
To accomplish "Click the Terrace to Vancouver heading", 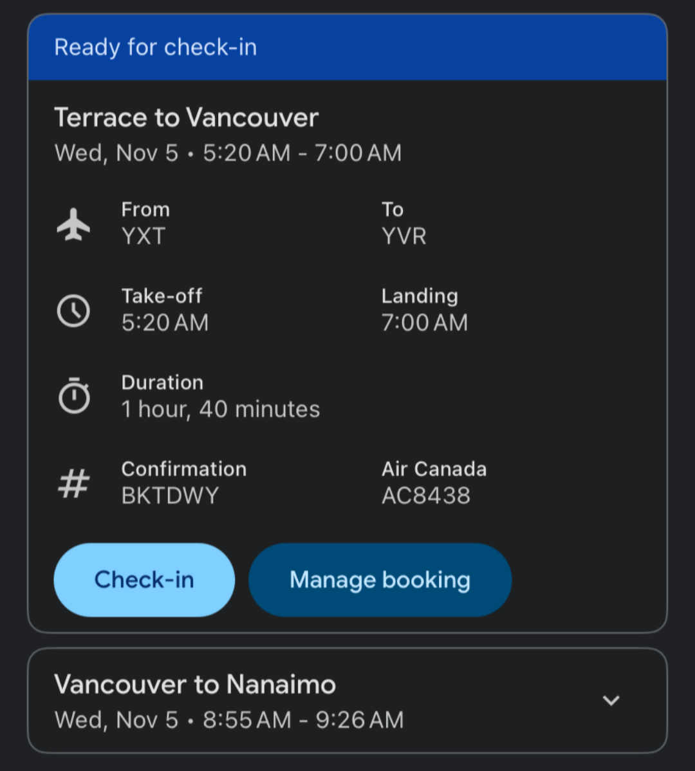I will tap(187, 117).
